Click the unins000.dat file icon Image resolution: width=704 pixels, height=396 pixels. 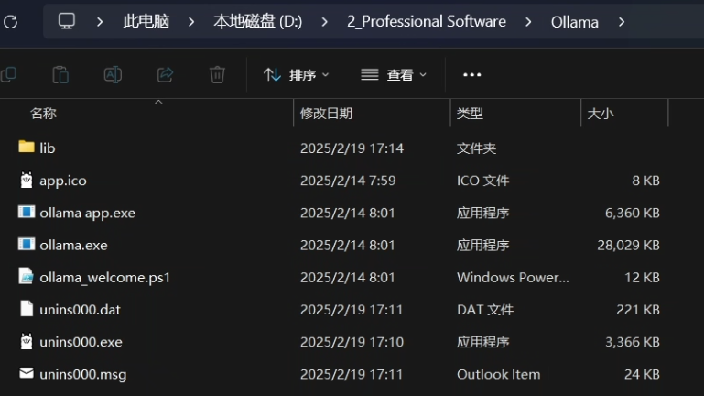tap(27, 309)
